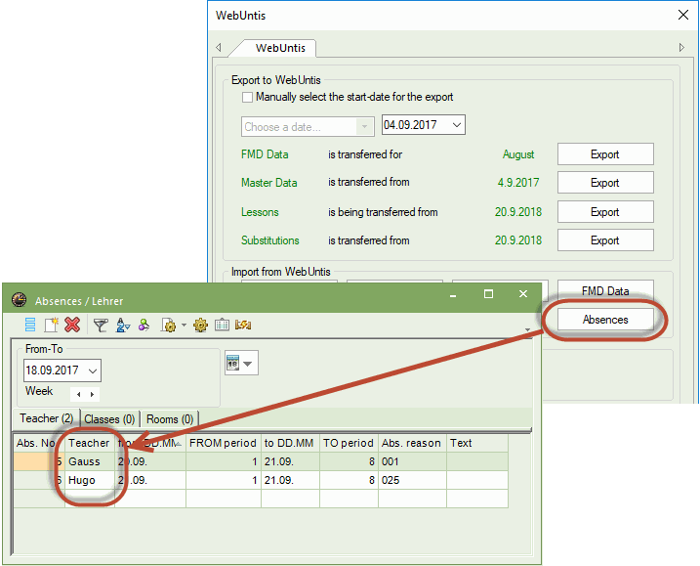Expand the arrow next to page setup icon

(184, 325)
